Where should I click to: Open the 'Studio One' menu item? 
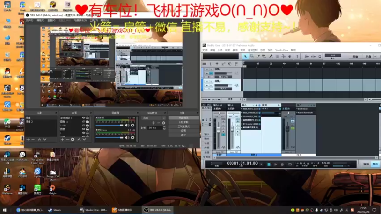(281, 50)
